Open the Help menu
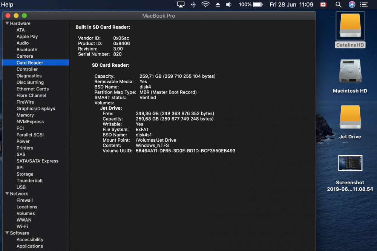 pyautogui.click(x=7, y=5)
